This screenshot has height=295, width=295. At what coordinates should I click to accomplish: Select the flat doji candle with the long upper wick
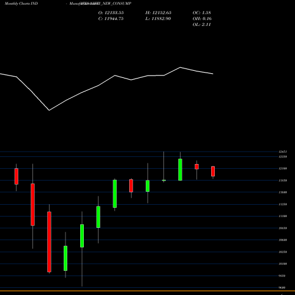coord(164,180)
